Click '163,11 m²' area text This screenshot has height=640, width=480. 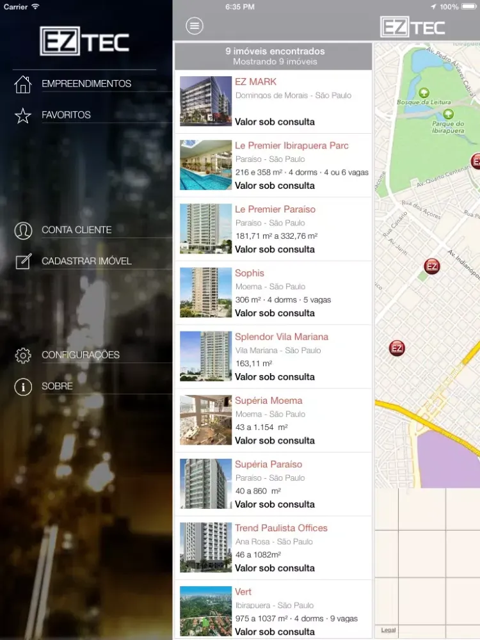point(253,364)
